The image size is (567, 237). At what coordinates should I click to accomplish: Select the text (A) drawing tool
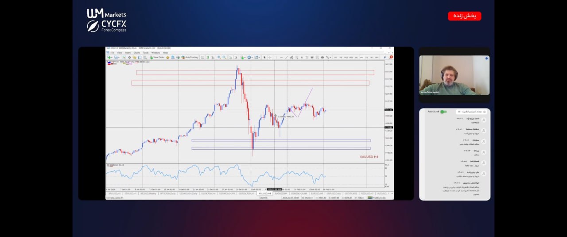[302, 57]
